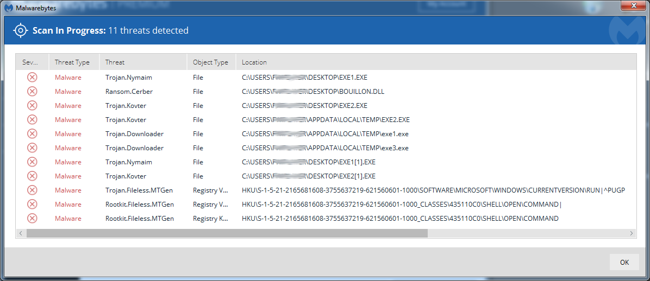Screen dimensions: 650x281
Task: Click the DESKTOP\BOUILLON.DLL location path
Action: (x=313, y=92)
